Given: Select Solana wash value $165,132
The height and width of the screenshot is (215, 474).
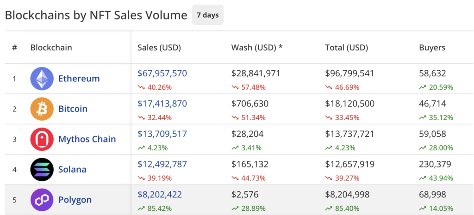Looking at the screenshot, I should point(249,164).
